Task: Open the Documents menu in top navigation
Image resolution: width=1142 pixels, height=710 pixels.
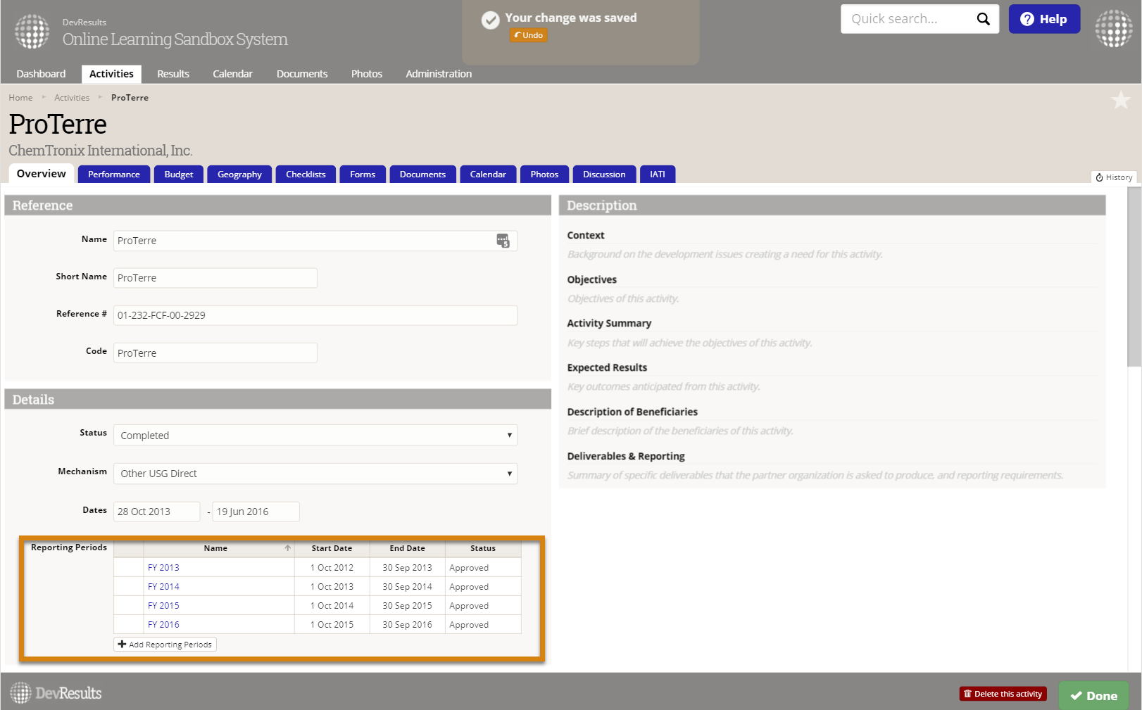Action: click(x=302, y=74)
